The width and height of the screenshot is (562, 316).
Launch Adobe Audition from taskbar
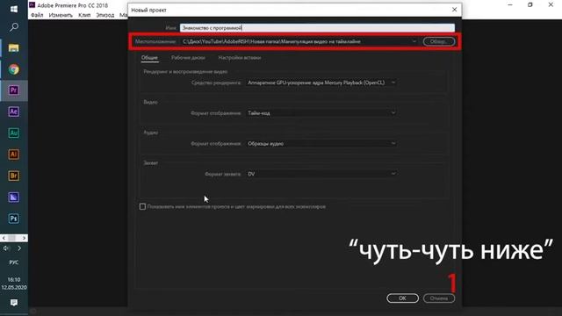(x=14, y=133)
